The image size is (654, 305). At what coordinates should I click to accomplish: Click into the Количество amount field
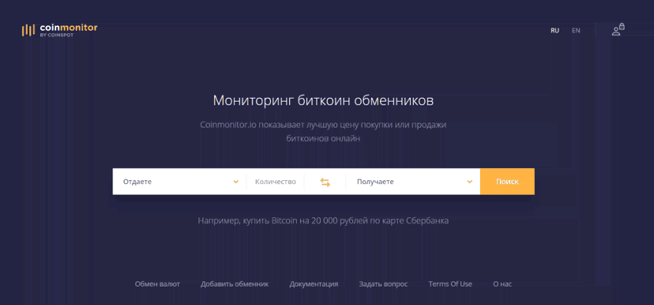click(x=275, y=182)
